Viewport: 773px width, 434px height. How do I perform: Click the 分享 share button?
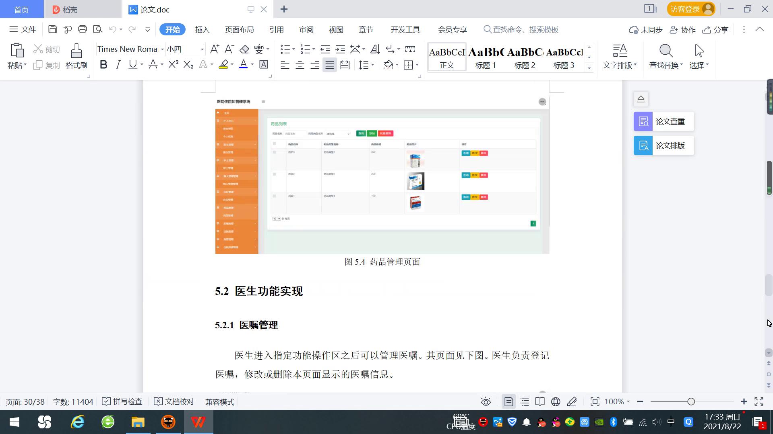coord(715,29)
